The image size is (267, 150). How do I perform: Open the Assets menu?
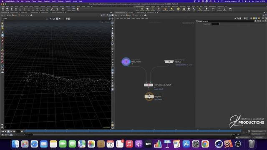click(40, 1)
